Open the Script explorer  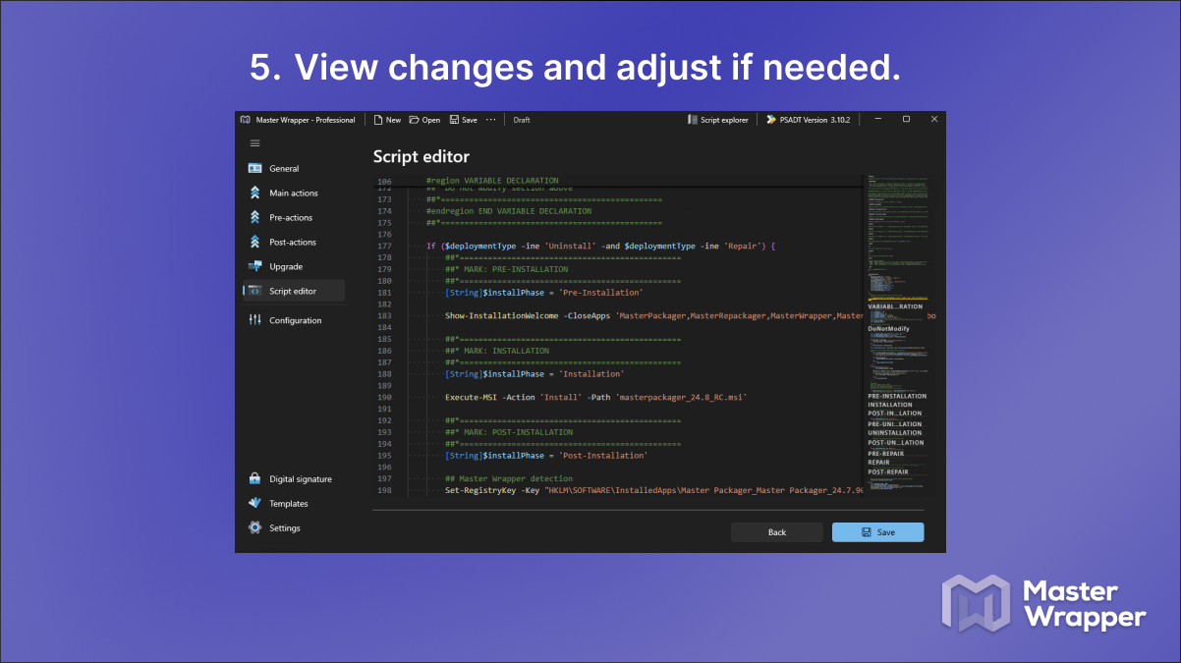718,120
